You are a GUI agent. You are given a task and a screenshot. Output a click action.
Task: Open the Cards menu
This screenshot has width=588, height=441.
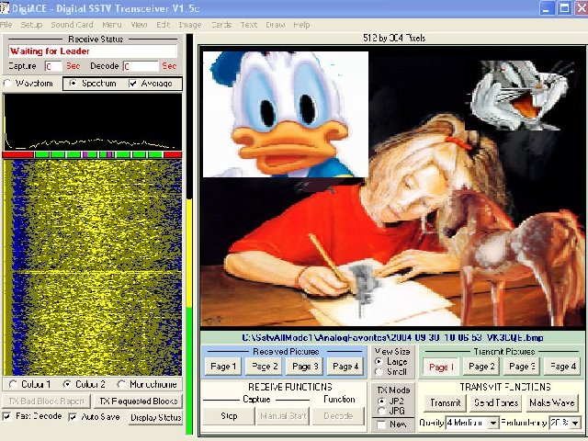tap(221, 25)
